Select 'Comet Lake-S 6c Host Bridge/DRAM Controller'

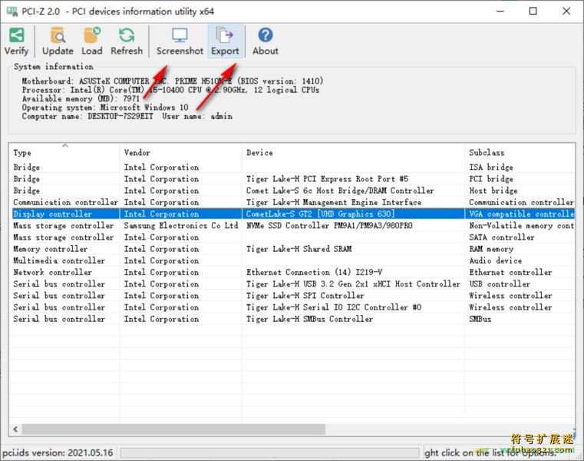pyautogui.click(x=340, y=191)
